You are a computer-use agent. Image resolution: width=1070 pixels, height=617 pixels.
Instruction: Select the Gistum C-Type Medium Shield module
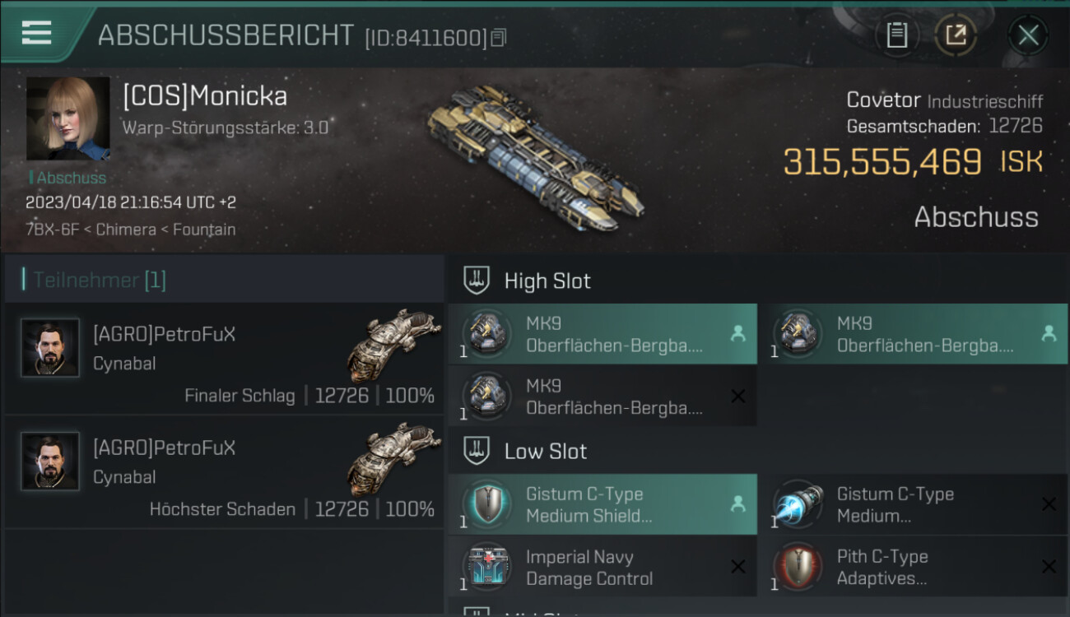tap(602, 504)
